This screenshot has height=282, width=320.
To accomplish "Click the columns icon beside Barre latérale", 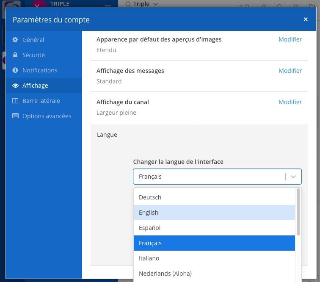I will pos(15,101).
